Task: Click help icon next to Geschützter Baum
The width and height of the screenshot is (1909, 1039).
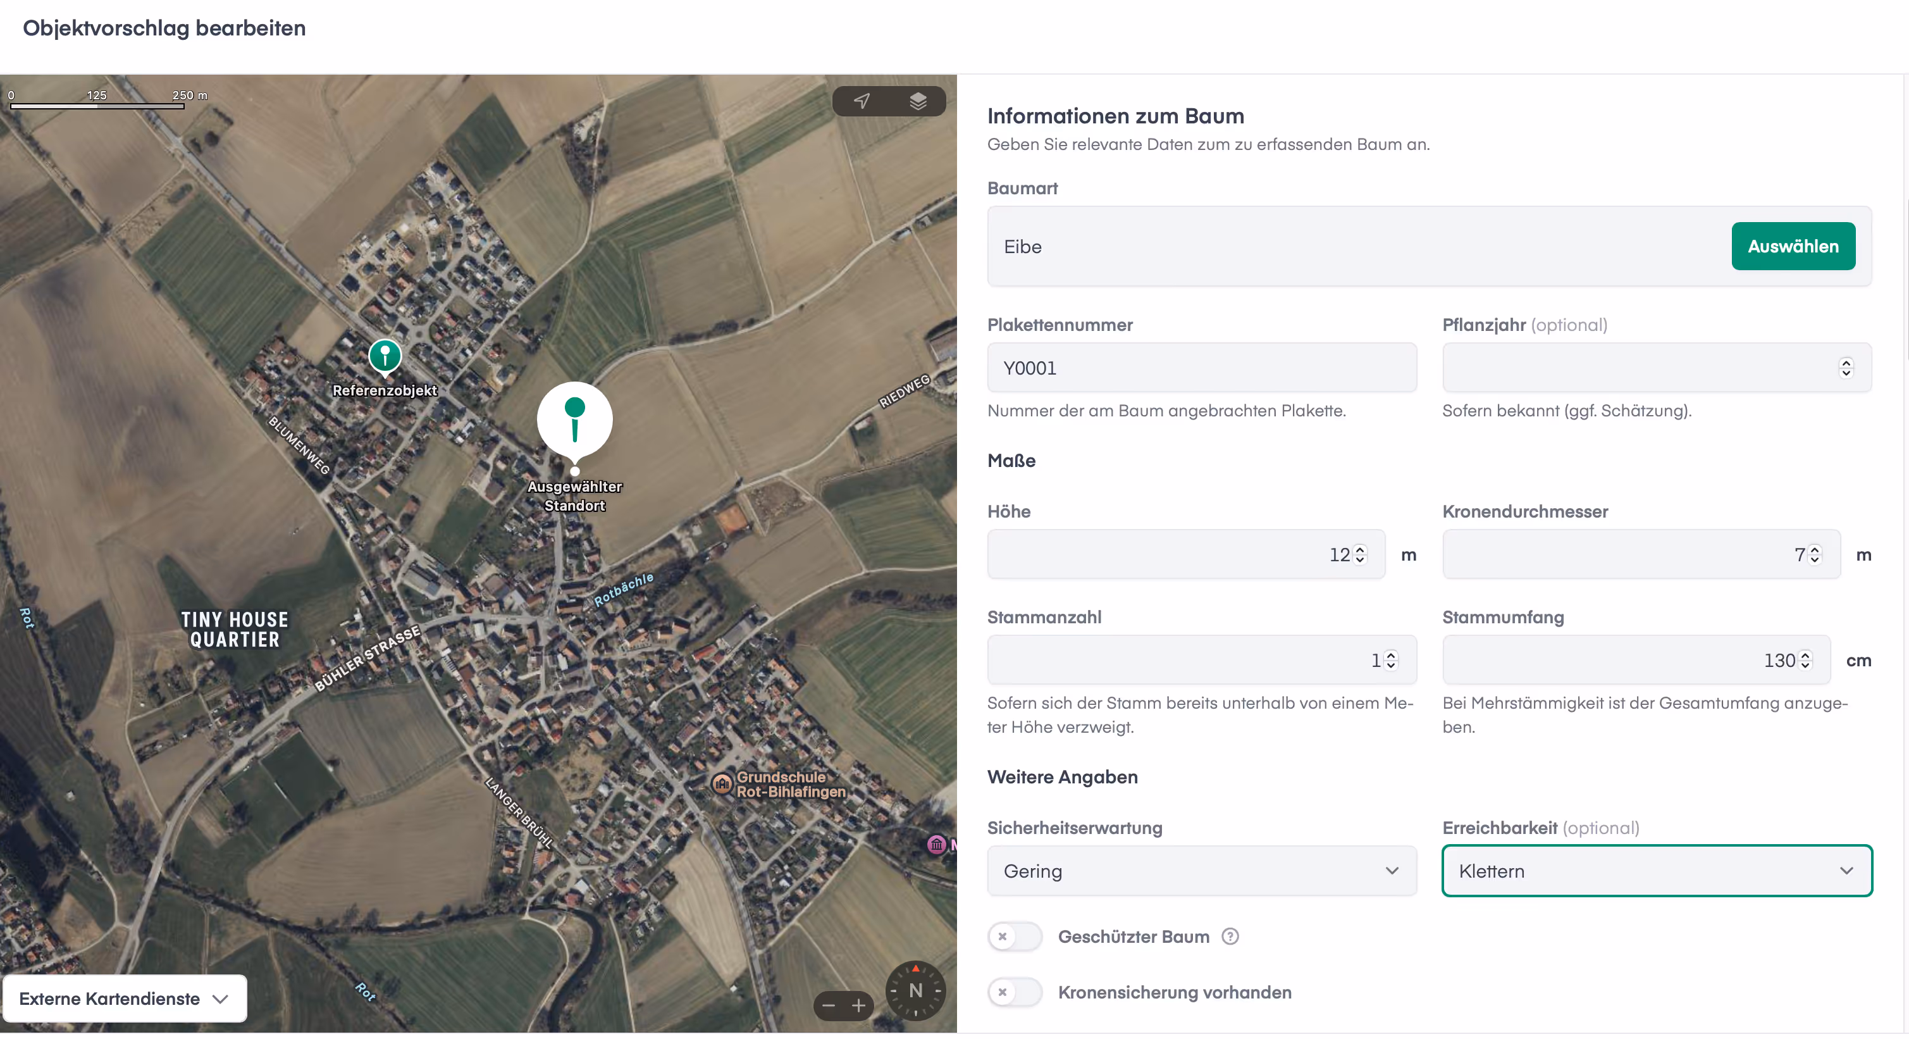Action: coord(1230,936)
